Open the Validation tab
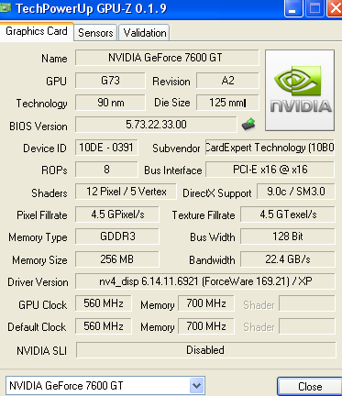 [x=144, y=33]
